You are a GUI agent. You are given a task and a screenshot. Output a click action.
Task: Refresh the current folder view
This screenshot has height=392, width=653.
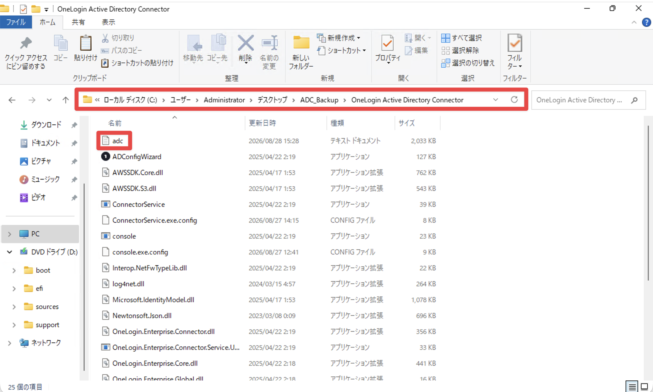pos(514,100)
